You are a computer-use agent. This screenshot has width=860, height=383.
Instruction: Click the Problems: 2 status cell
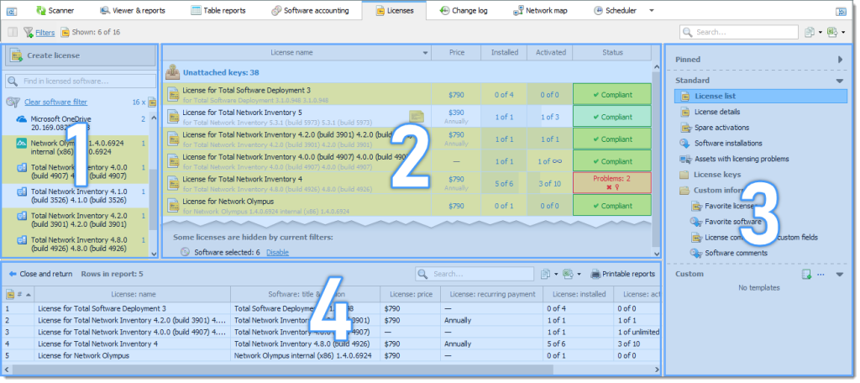pos(612,183)
